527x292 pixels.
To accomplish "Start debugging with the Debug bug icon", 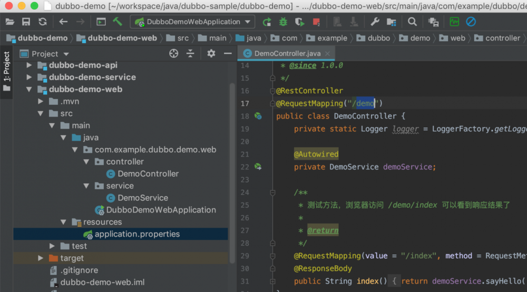I will (x=284, y=22).
